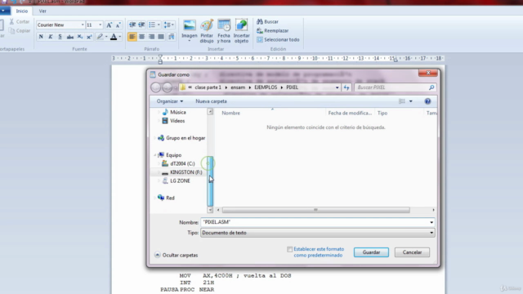The width and height of the screenshot is (523, 294).
Task: Insert a Paint drawing (Pintar dibujo)
Action: coord(207,31)
